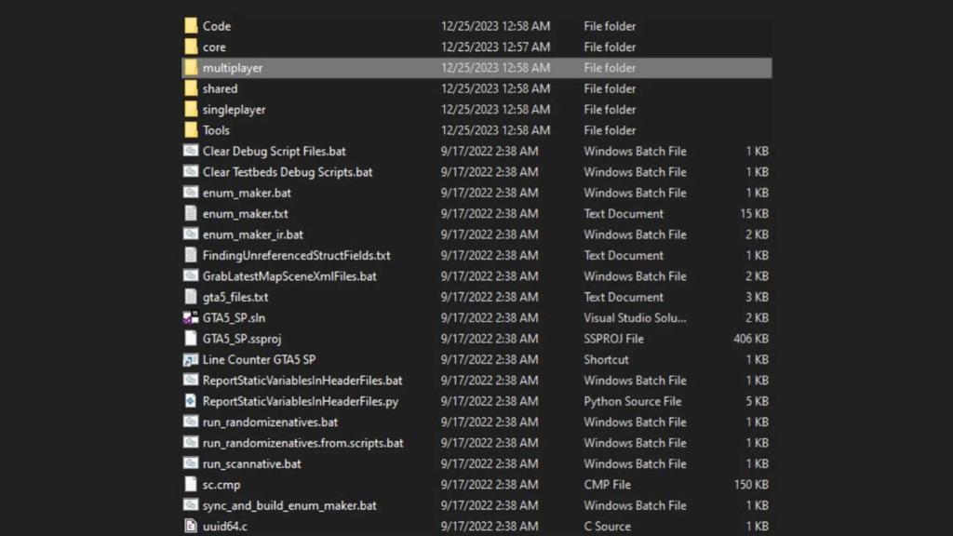Click the Tools folder icon

[191, 129]
